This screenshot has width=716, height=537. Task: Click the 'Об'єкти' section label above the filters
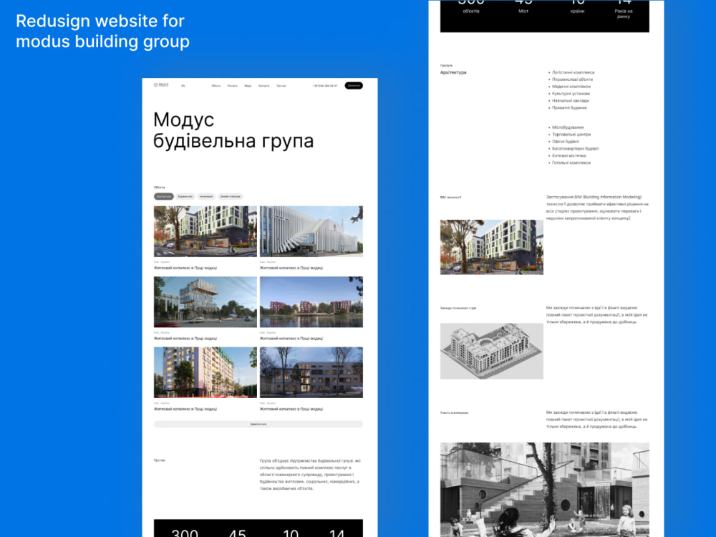pos(160,187)
